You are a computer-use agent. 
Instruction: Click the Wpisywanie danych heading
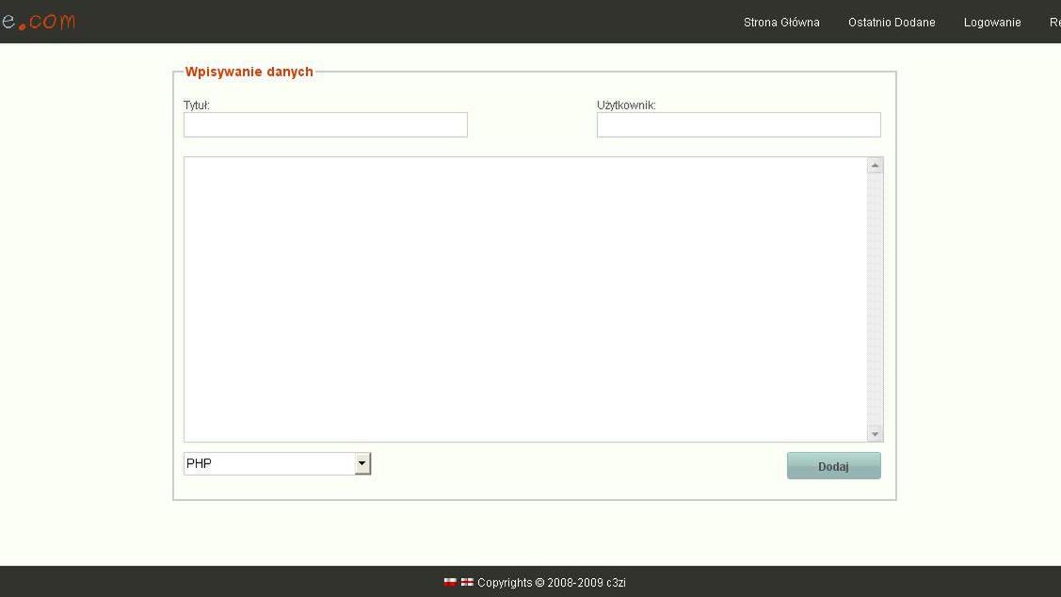[x=249, y=72]
